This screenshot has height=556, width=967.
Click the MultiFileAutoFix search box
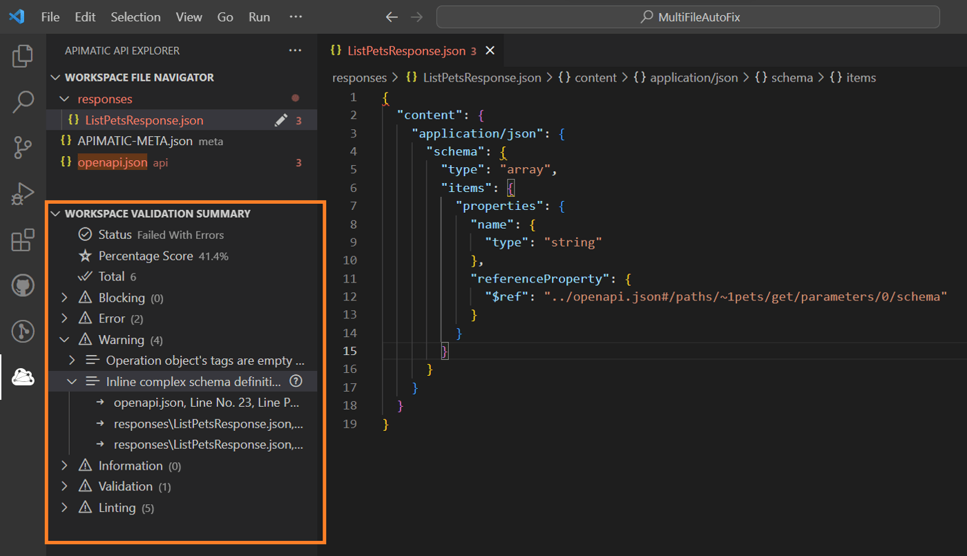point(688,17)
